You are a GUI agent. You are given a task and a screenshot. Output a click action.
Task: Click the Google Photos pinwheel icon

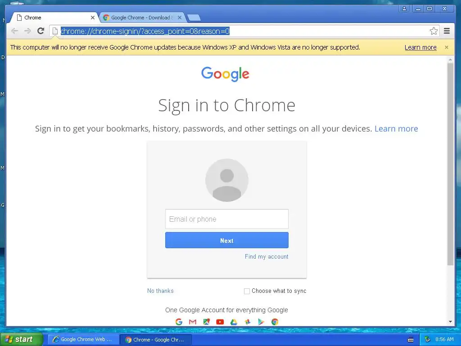click(x=248, y=322)
